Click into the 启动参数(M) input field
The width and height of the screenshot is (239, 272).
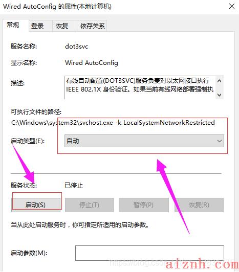point(149,253)
